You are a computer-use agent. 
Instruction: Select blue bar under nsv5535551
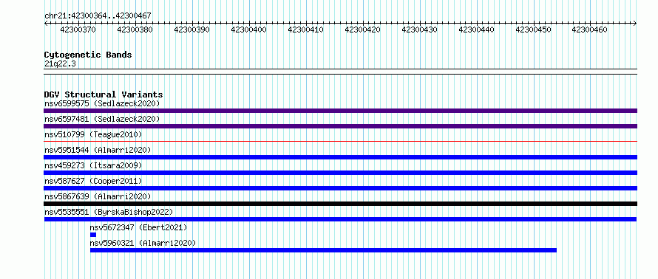(x=340, y=219)
